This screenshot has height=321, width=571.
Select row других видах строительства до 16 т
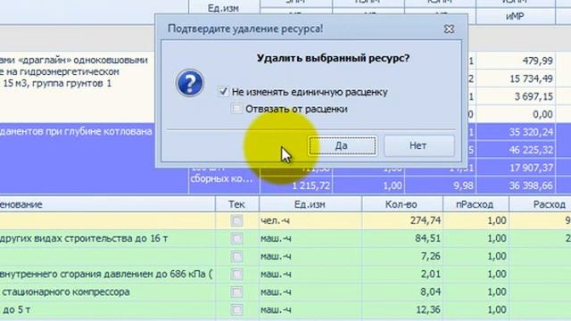[84, 238]
